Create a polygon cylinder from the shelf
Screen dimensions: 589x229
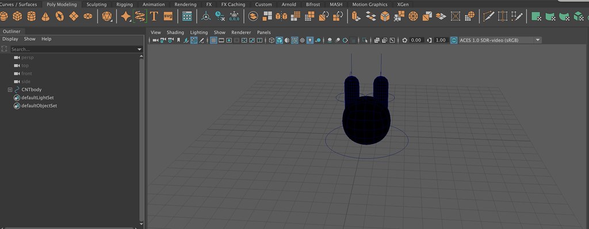click(32, 16)
